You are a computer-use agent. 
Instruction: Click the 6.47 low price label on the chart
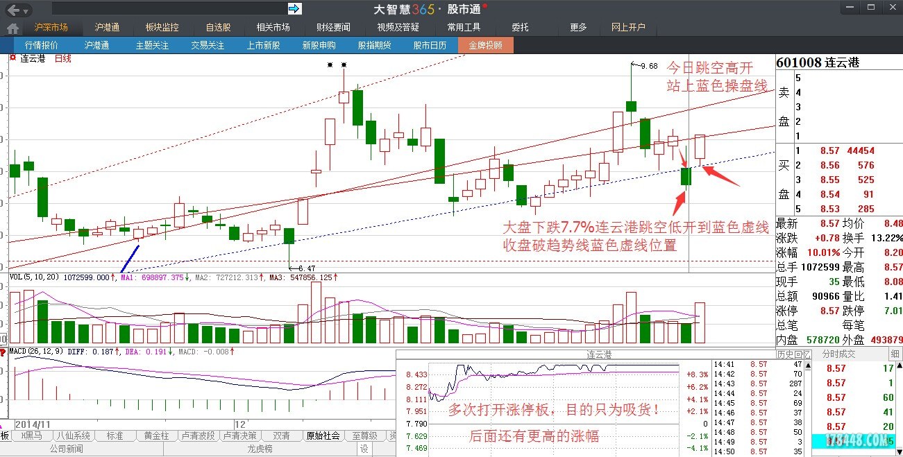[306, 268]
